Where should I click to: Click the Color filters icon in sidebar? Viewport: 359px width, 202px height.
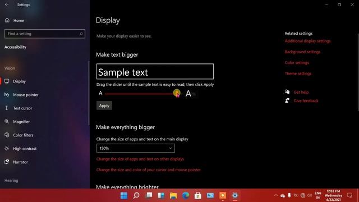click(x=7, y=135)
